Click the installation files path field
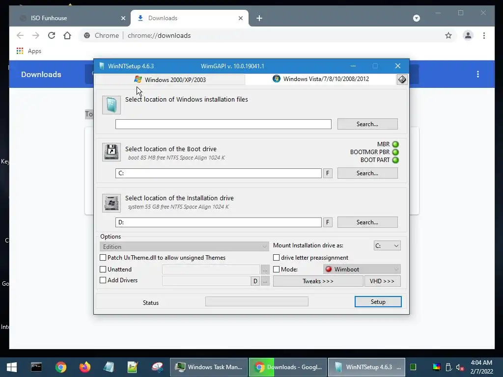Image resolution: width=503 pixels, height=377 pixels. click(x=224, y=124)
